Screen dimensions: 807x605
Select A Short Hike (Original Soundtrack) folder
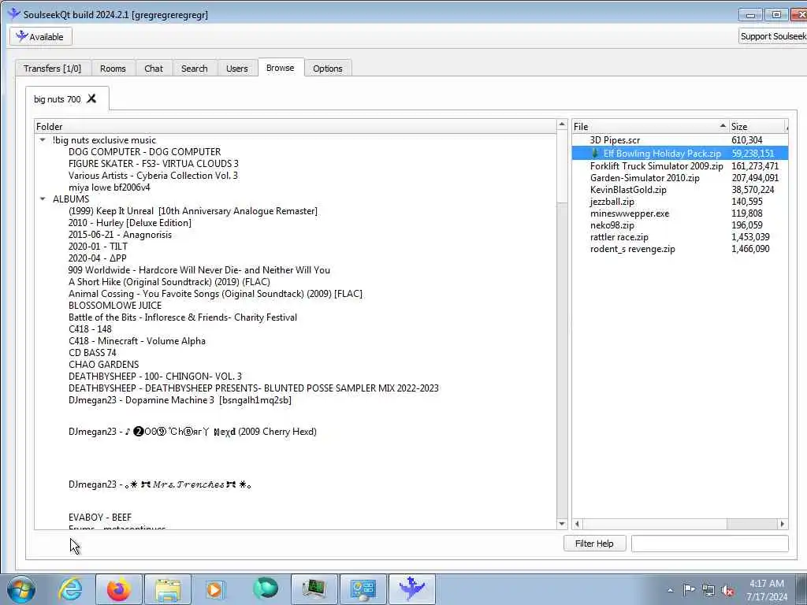coord(169,282)
